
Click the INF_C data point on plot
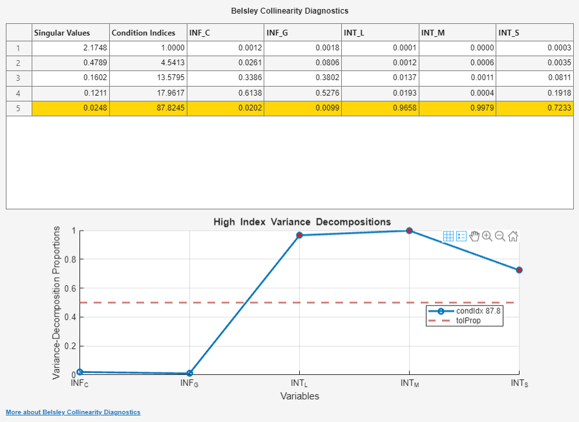point(79,372)
